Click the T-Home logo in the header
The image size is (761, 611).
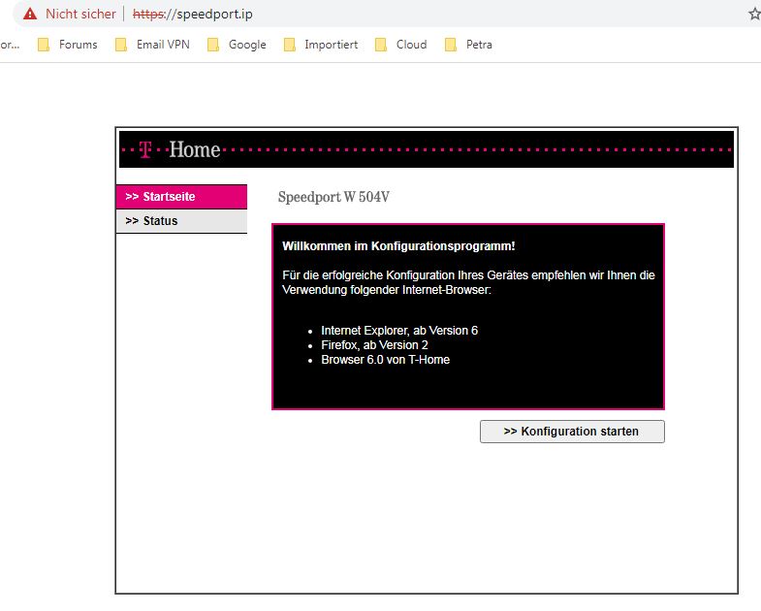[x=179, y=149]
